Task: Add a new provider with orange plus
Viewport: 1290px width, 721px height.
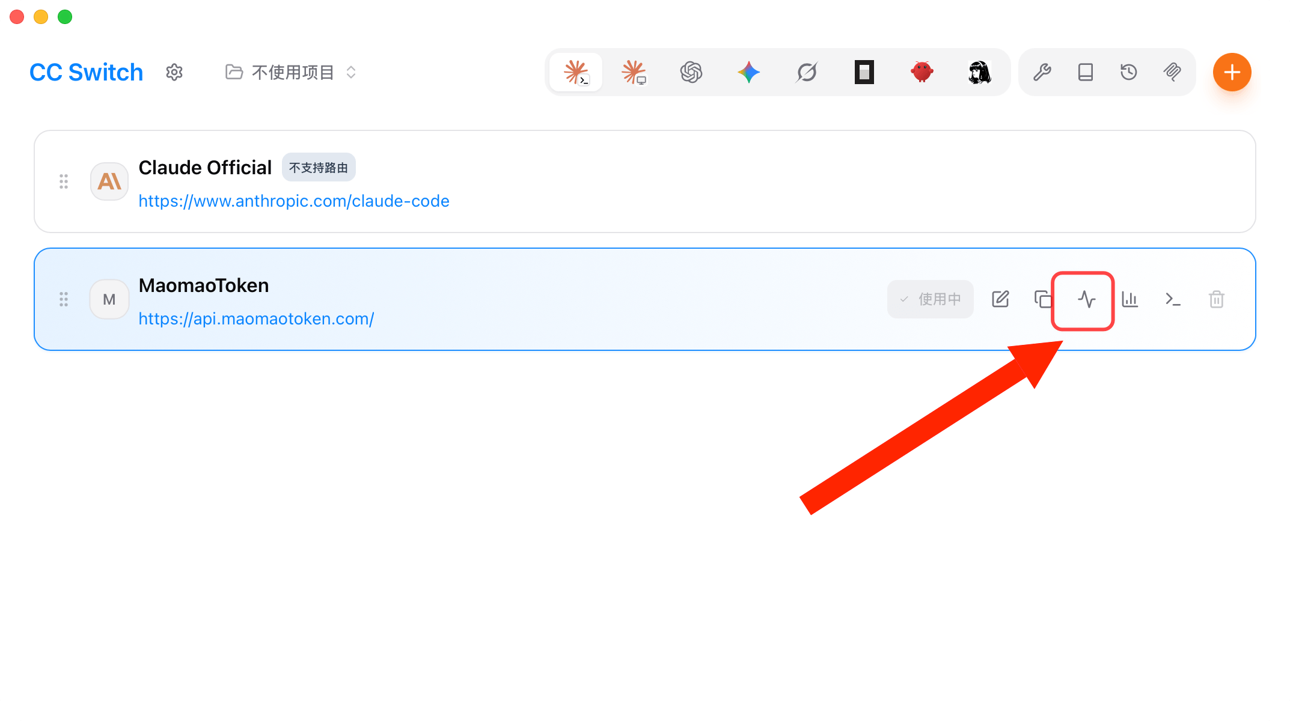Action: [x=1232, y=72]
